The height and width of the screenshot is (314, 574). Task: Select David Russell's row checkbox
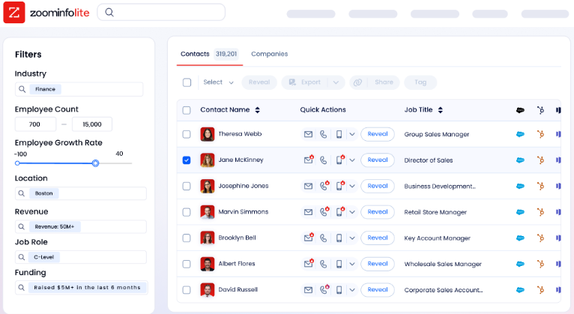[x=187, y=290]
